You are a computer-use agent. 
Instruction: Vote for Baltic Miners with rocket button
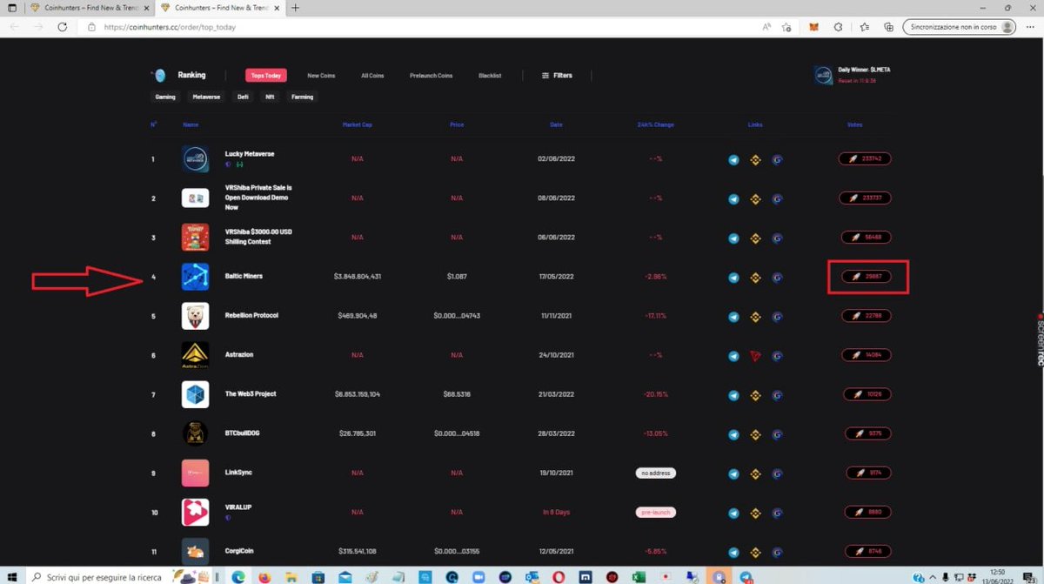865,277
